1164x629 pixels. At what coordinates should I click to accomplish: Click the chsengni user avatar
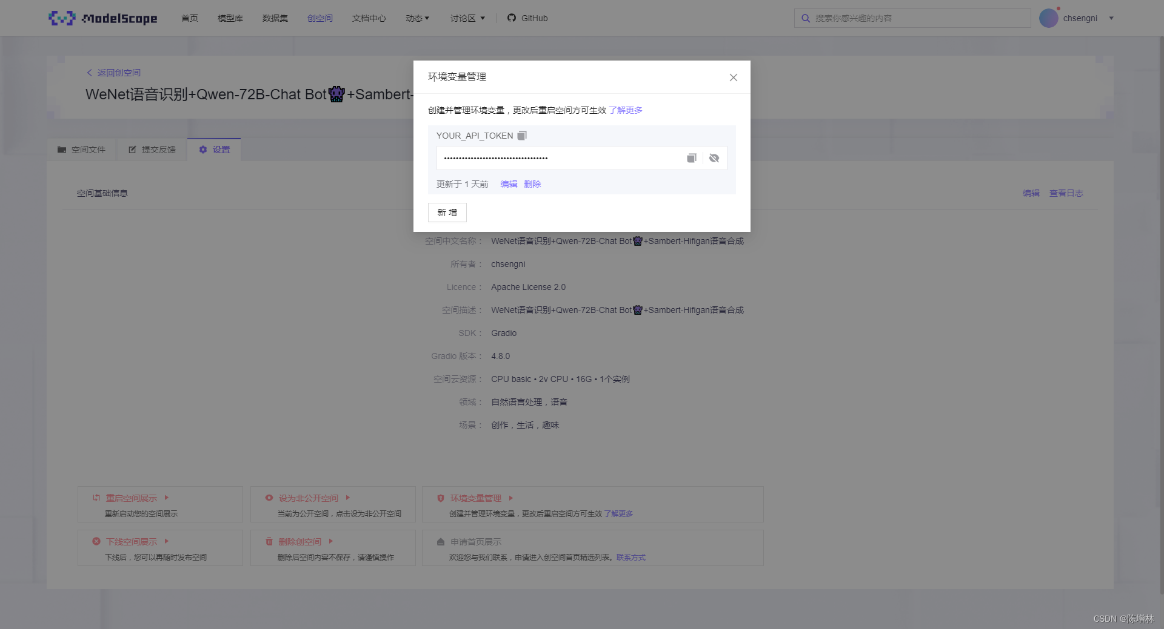coord(1049,18)
